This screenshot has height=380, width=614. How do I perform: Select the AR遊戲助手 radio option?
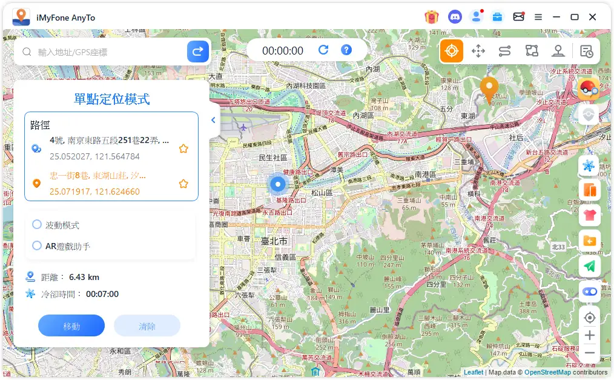point(37,245)
